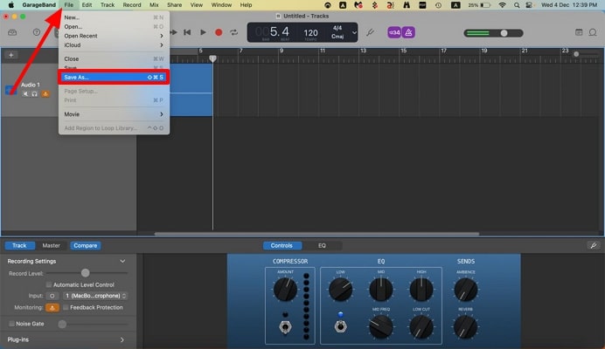
Task: Adjust the Record Level slider
Action: [87, 273]
